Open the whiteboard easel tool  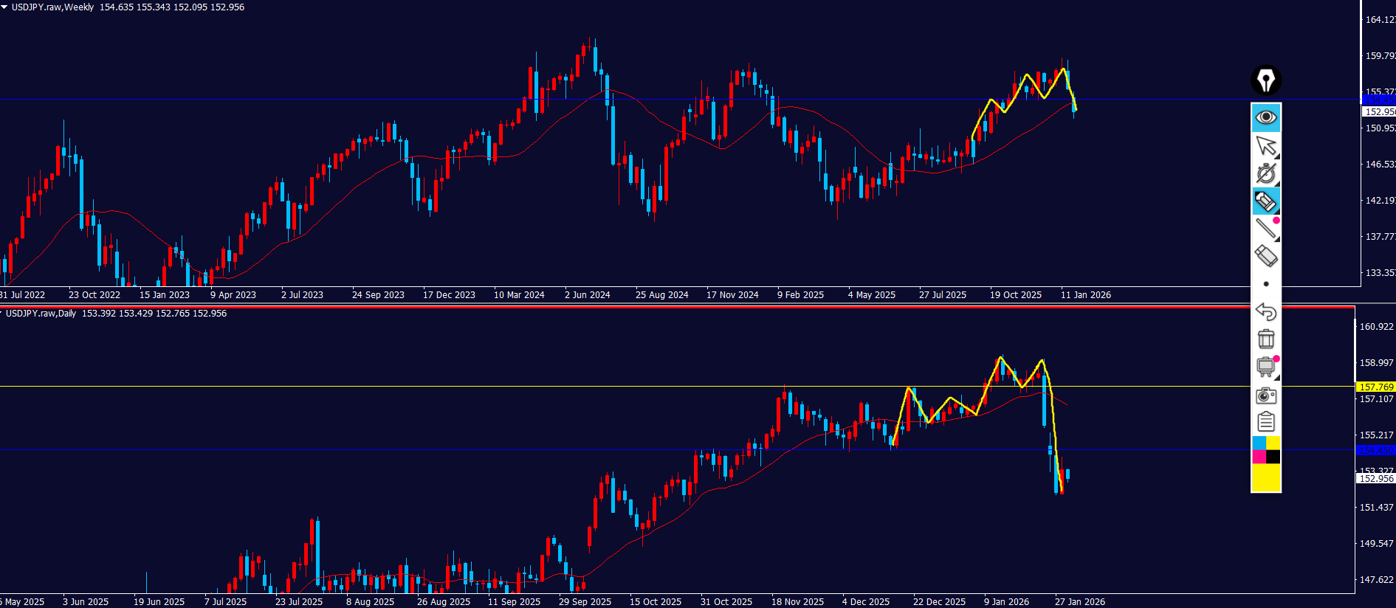point(1265,367)
